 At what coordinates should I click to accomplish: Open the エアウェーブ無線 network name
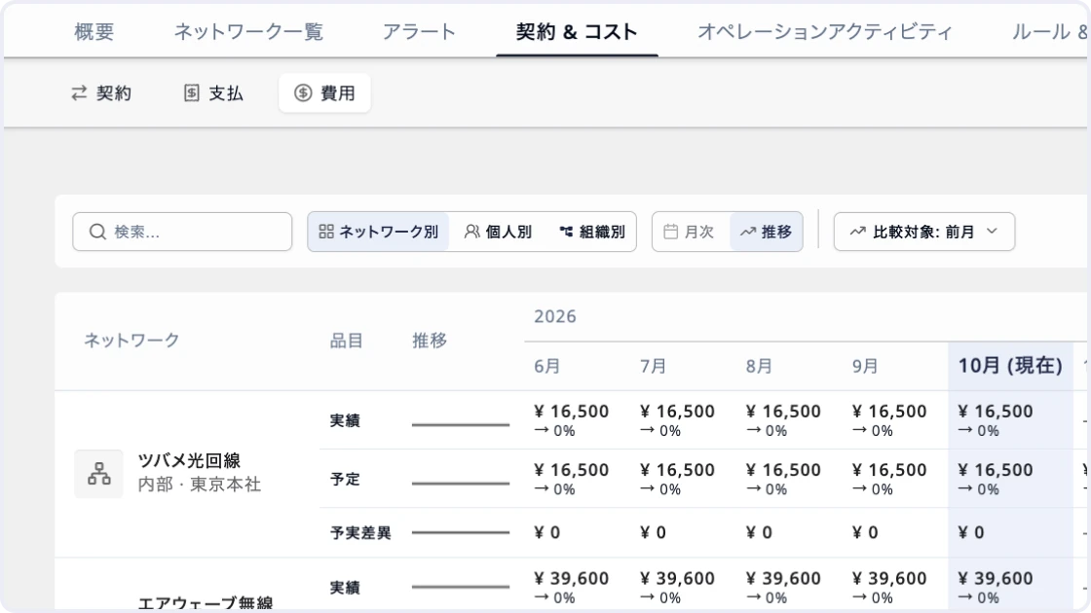tap(206, 603)
